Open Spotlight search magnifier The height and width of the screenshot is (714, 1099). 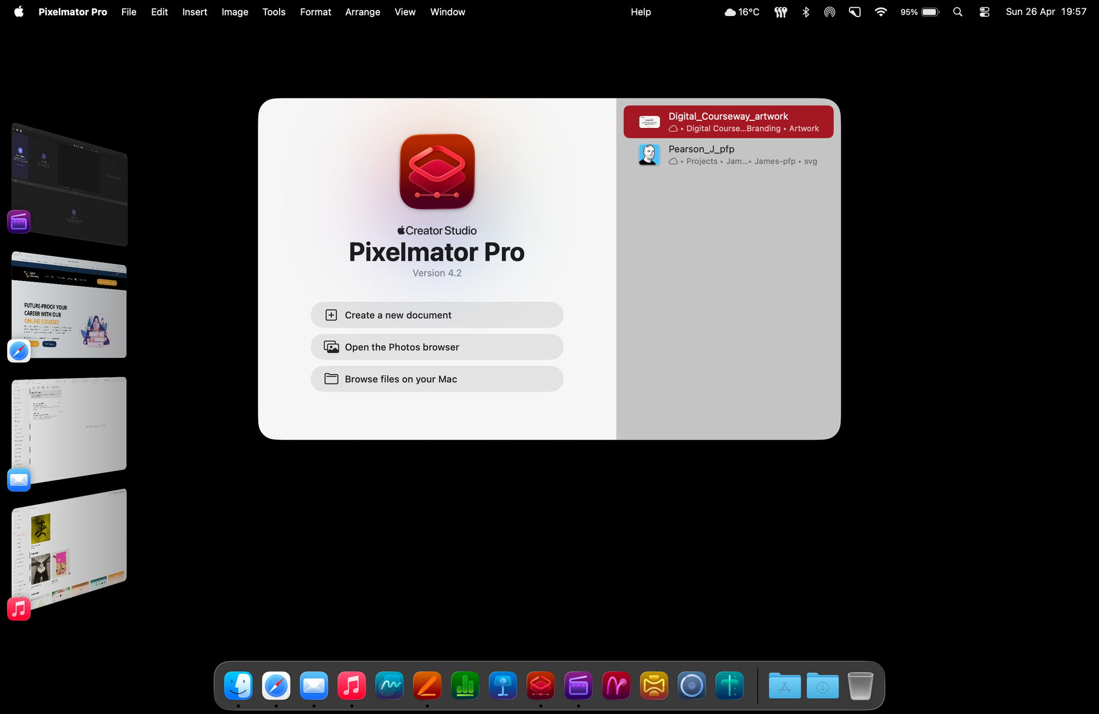pos(958,12)
